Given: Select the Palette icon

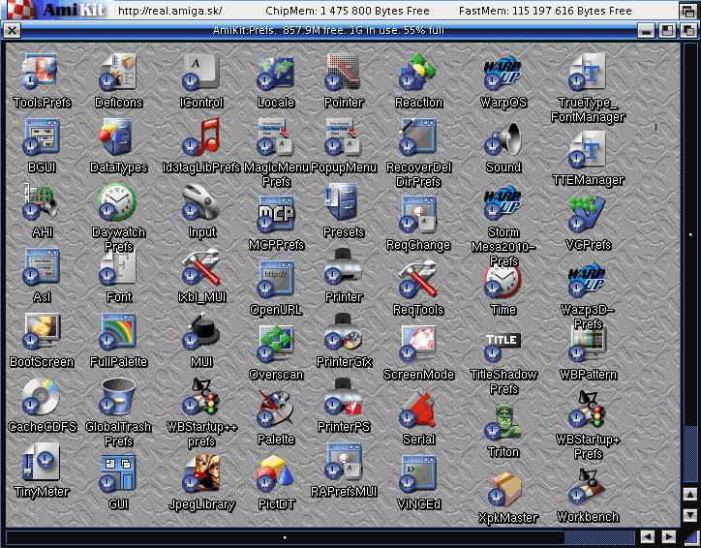Looking at the screenshot, I should coord(275,409).
